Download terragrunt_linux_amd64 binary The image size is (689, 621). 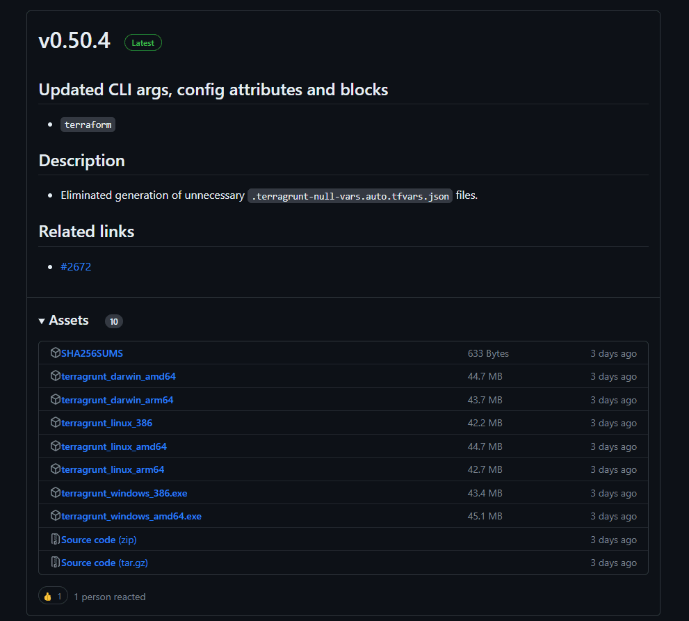pyautogui.click(x=114, y=446)
